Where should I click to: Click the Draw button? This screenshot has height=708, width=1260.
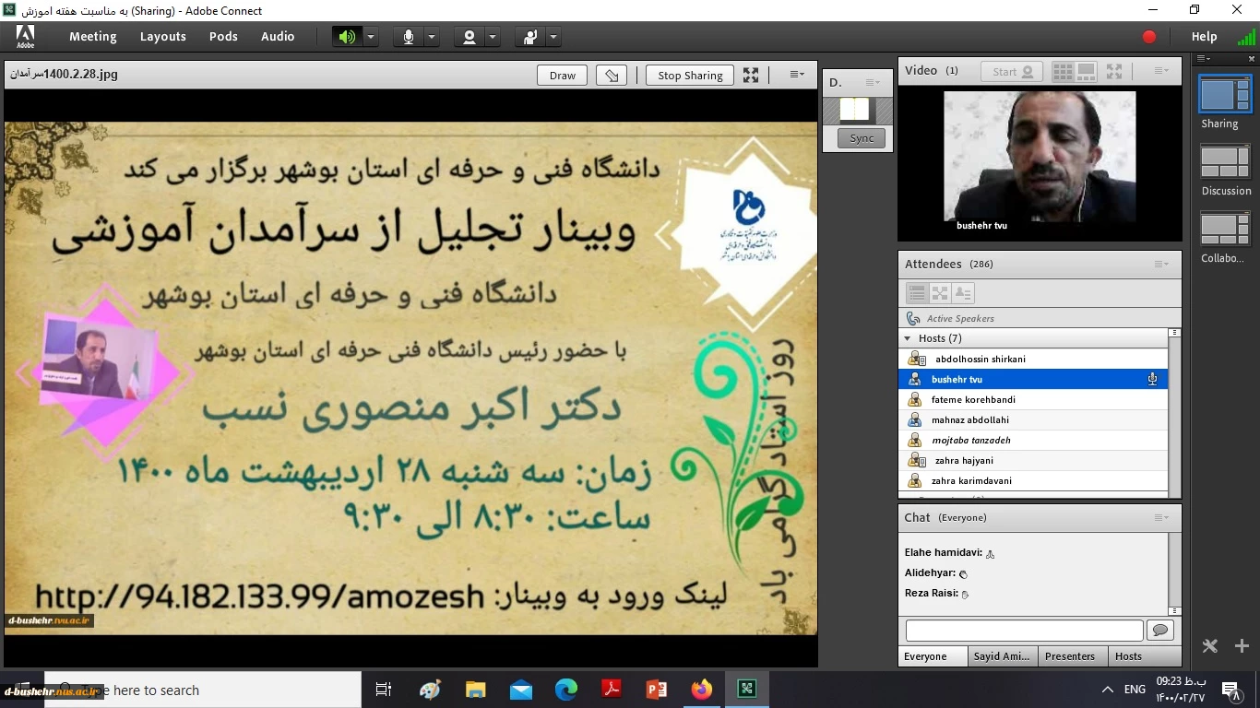point(563,76)
